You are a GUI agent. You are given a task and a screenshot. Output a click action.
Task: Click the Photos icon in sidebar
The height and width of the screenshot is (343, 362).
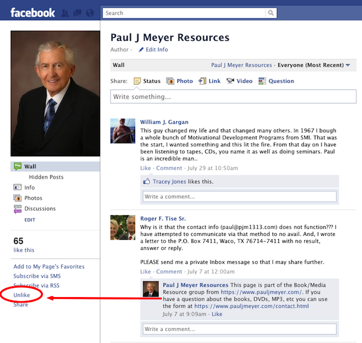pos(17,198)
